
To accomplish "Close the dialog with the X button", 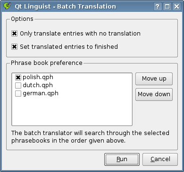I will [176, 7].
